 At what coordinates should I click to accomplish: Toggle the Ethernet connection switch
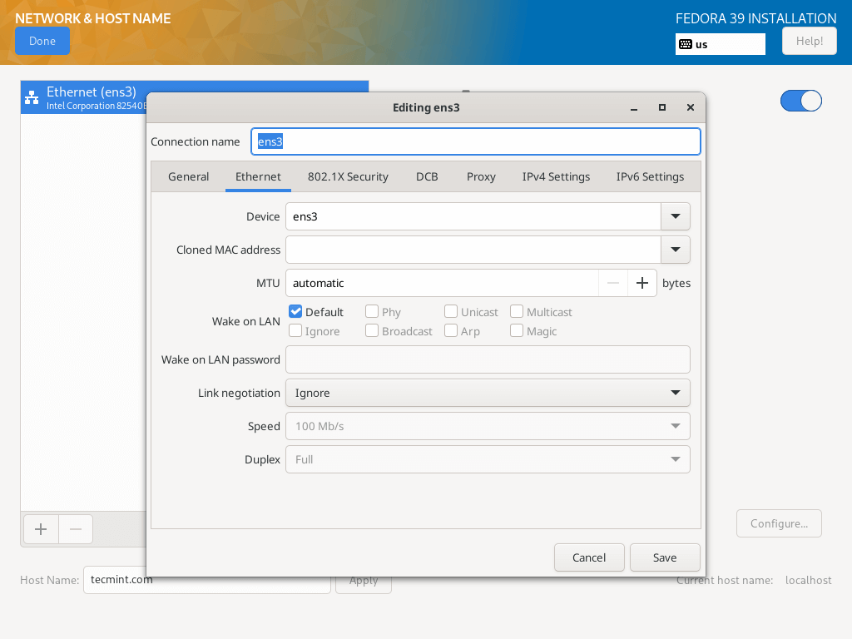tap(800, 101)
